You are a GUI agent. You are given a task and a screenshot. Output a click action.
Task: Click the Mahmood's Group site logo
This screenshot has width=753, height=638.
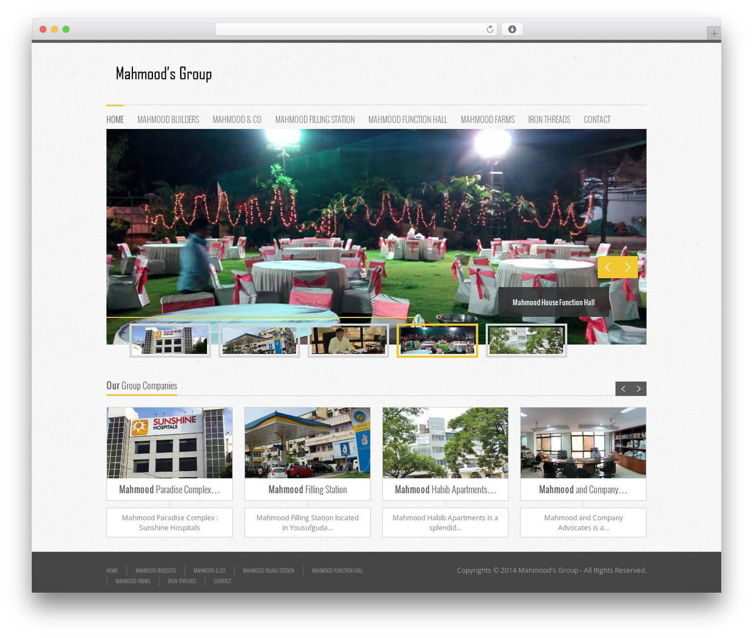tap(164, 74)
